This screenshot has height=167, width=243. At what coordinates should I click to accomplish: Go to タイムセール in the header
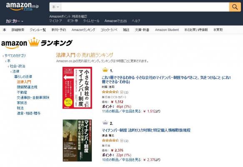click(91, 21)
